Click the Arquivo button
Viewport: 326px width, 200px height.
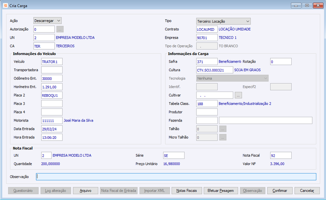86,190
